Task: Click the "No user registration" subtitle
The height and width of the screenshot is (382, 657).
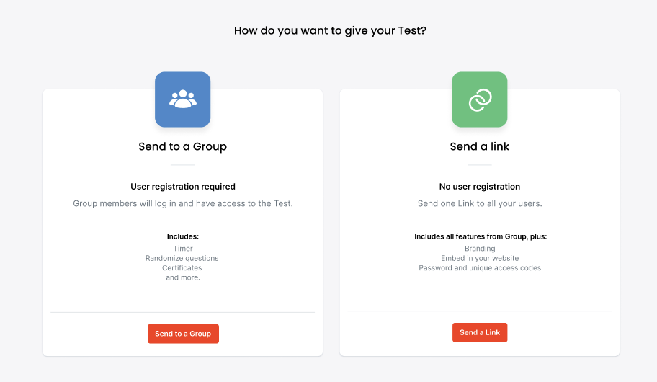Action: click(x=479, y=187)
